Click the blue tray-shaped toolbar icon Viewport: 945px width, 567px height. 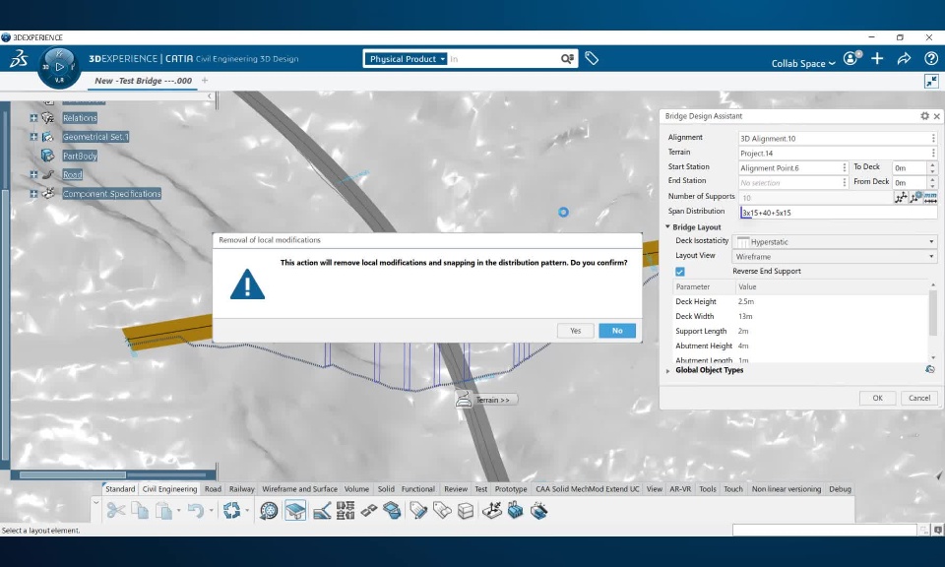[x=392, y=511]
